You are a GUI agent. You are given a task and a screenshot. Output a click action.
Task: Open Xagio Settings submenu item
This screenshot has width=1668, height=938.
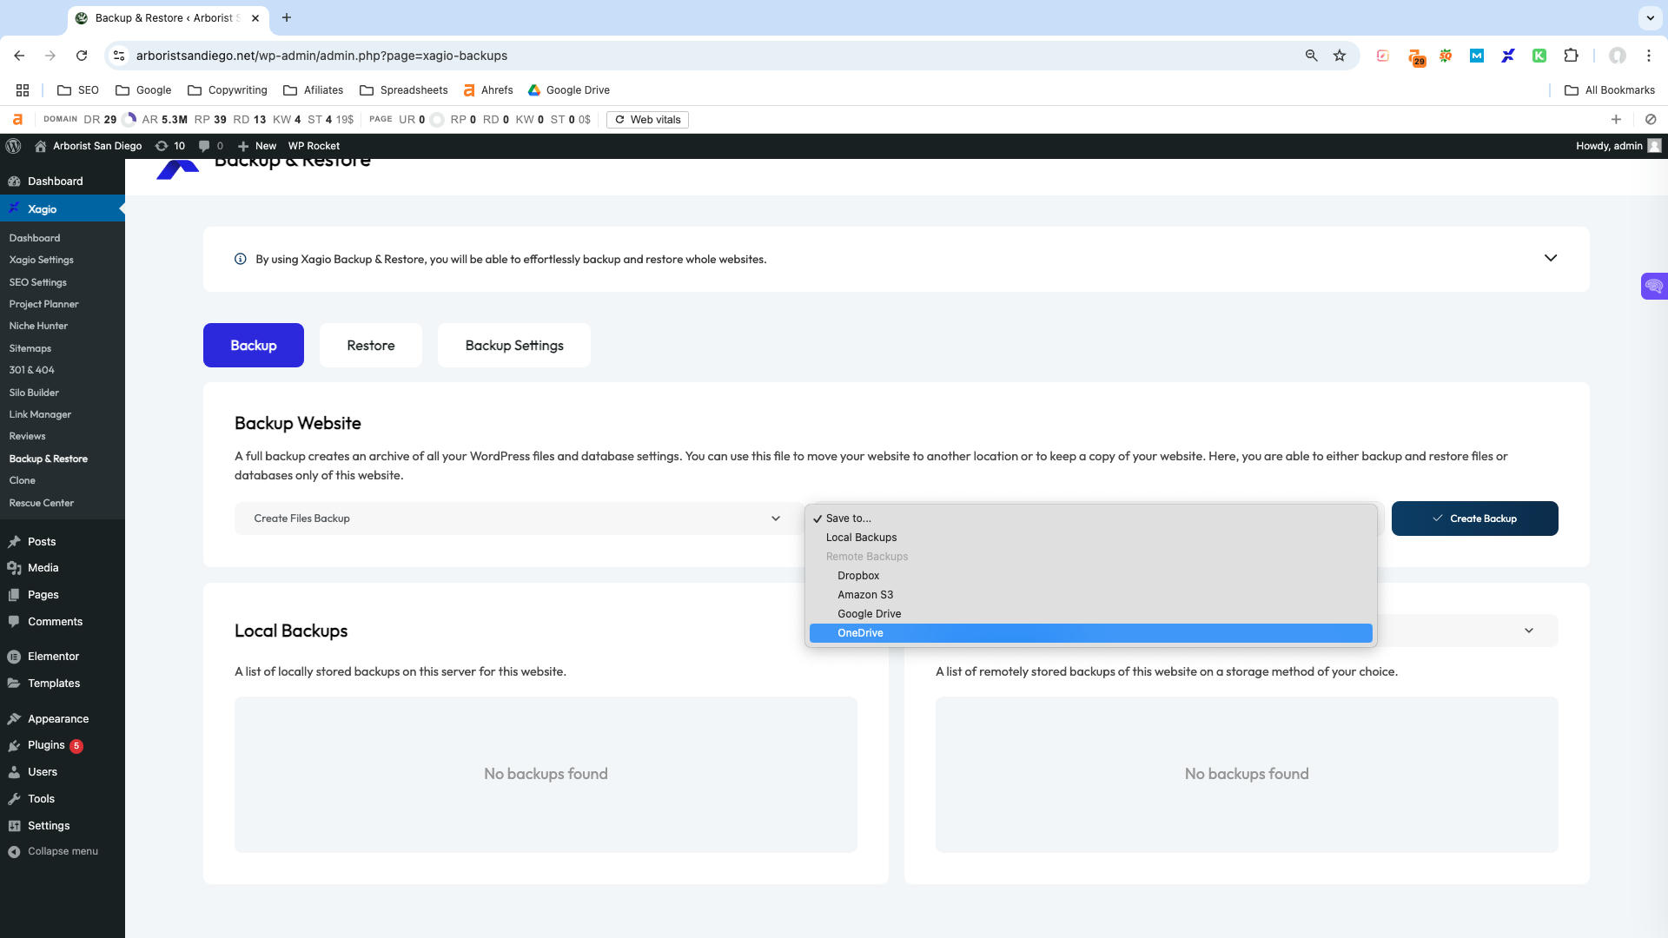pyautogui.click(x=63, y=260)
